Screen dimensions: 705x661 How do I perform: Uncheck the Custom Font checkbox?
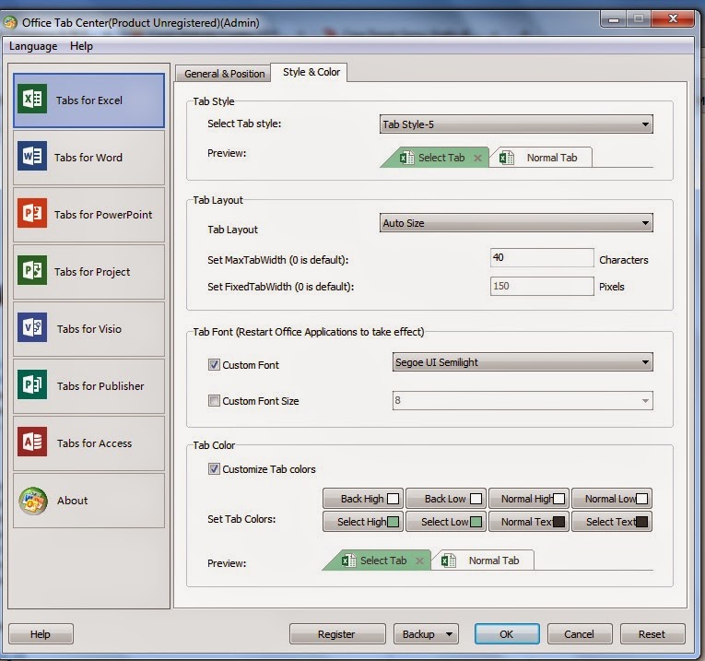[x=214, y=364]
